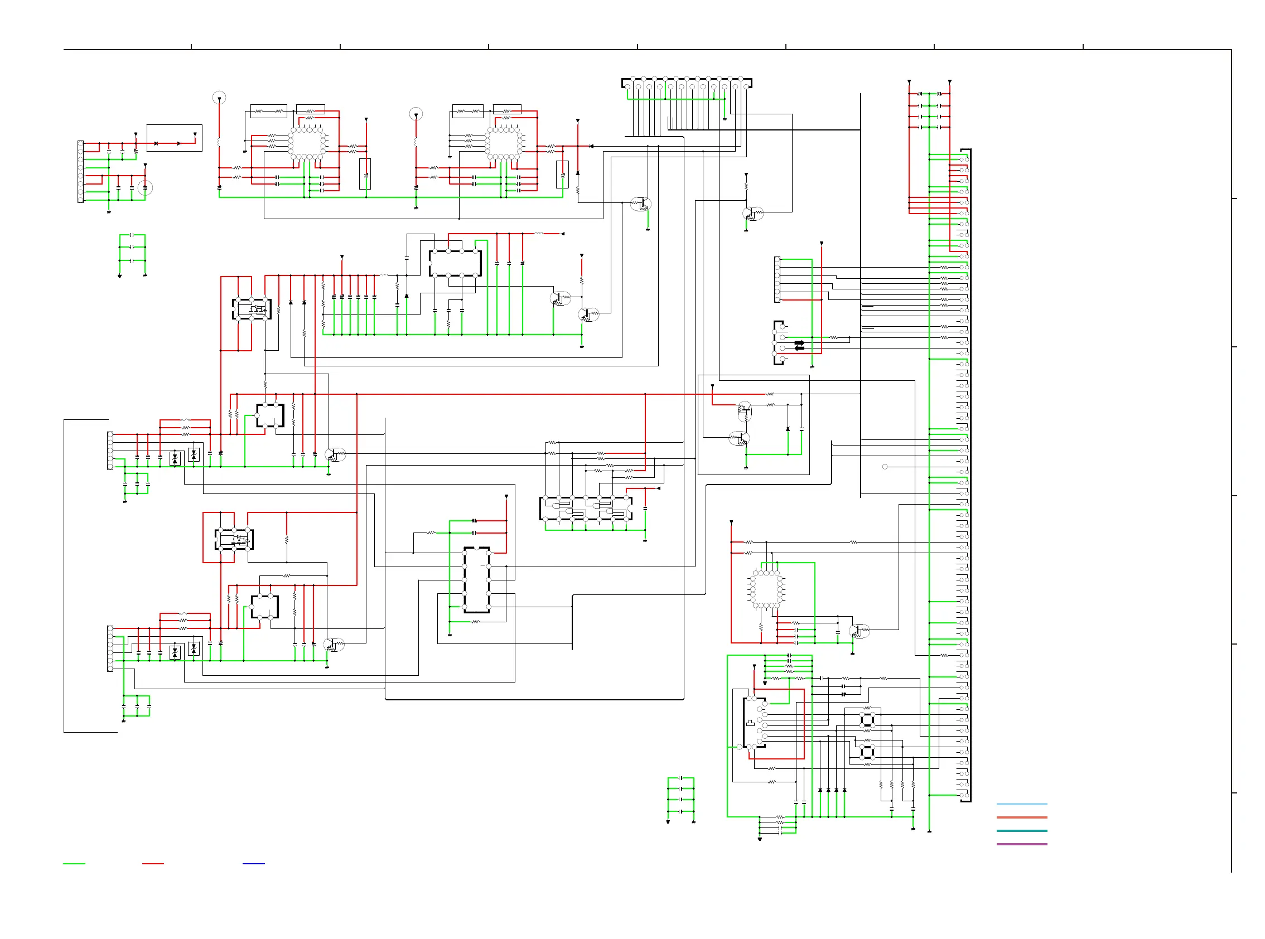This screenshot has width=1265, height=939.
Task: Click the orange legend line
Action: coord(1021,817)
